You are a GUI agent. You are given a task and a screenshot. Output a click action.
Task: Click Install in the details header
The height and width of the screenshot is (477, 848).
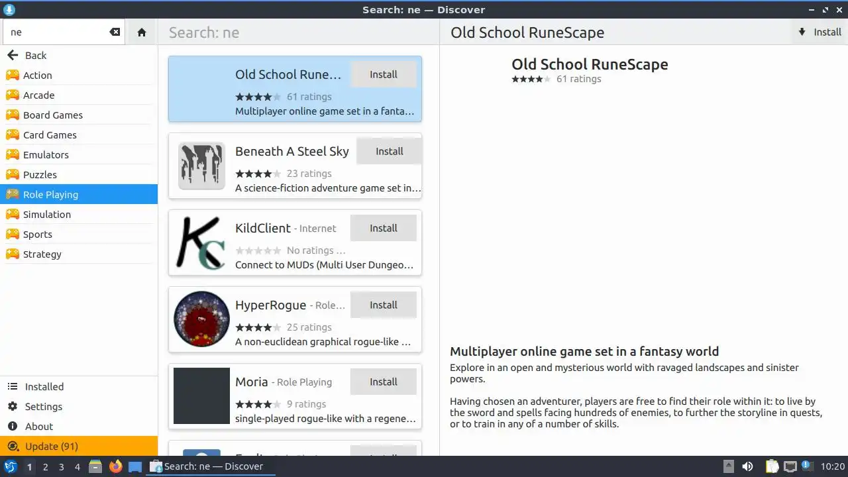(x=820, y=32)
